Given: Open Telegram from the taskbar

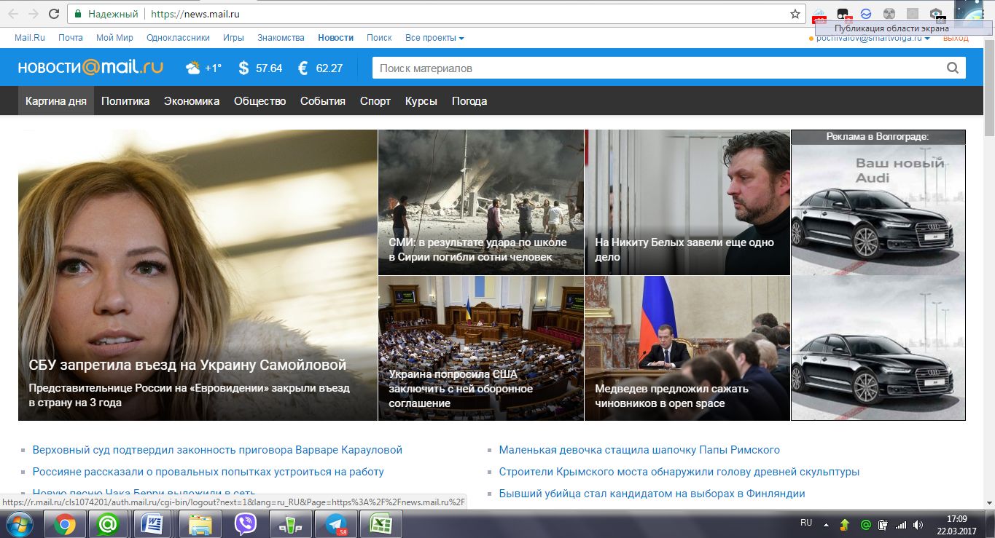Looking at the screenshot, I should 336,524.
